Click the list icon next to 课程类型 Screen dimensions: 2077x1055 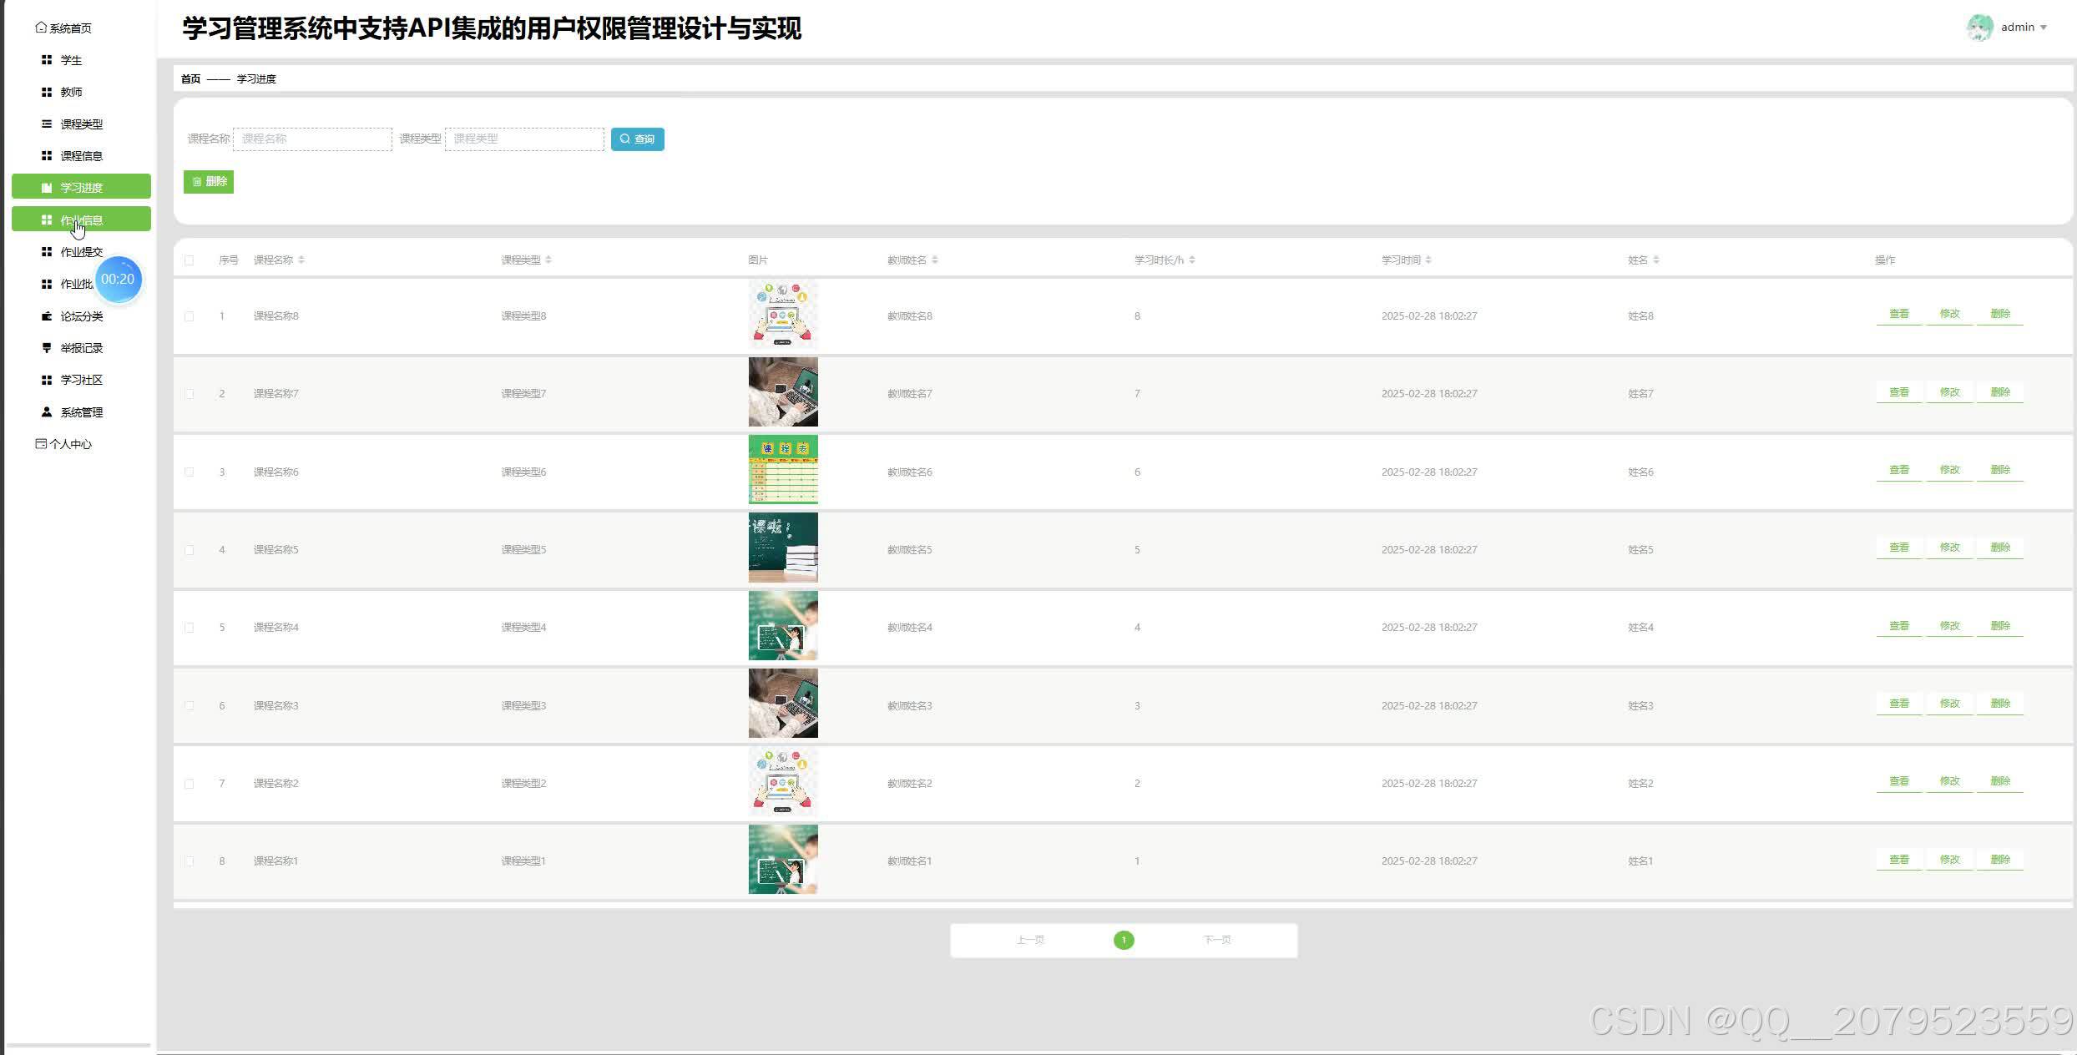point(47,124)
